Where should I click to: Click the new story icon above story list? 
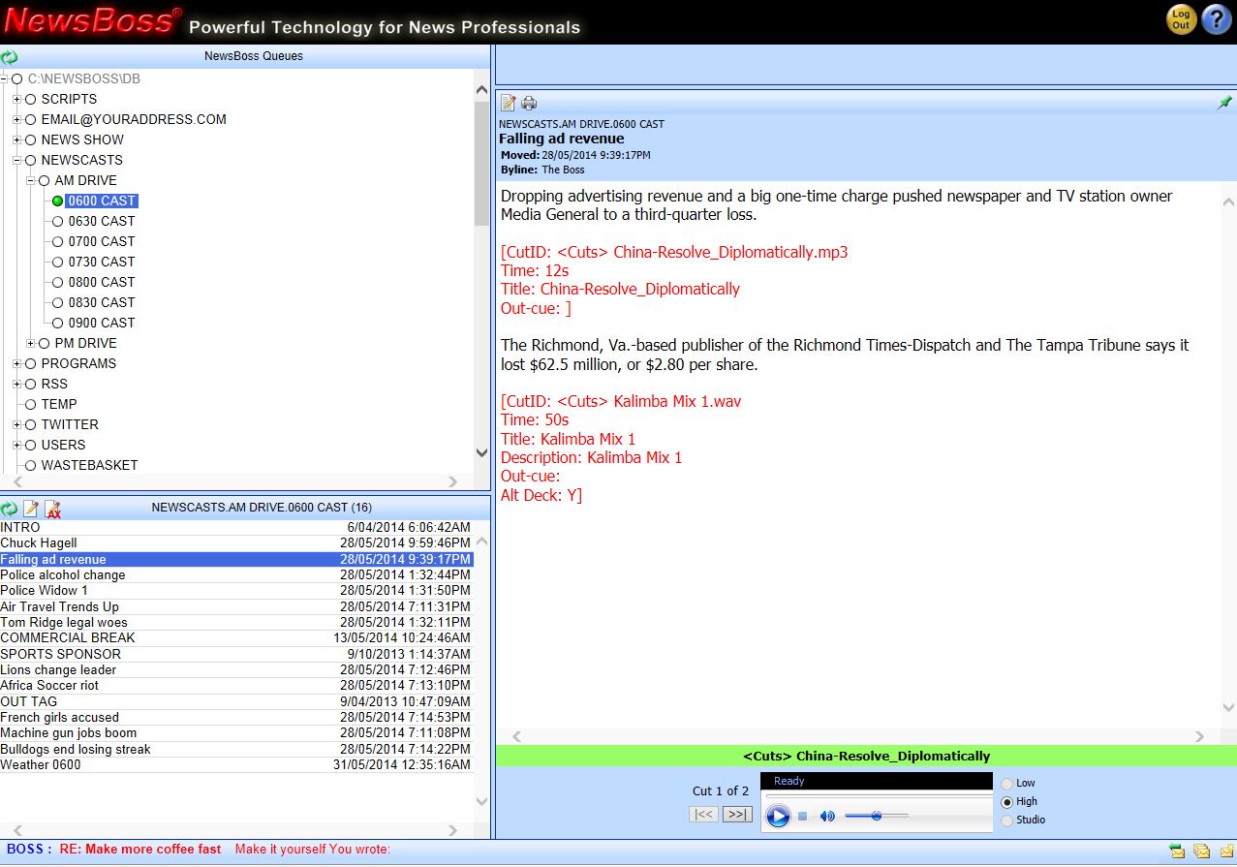(32, 509)
